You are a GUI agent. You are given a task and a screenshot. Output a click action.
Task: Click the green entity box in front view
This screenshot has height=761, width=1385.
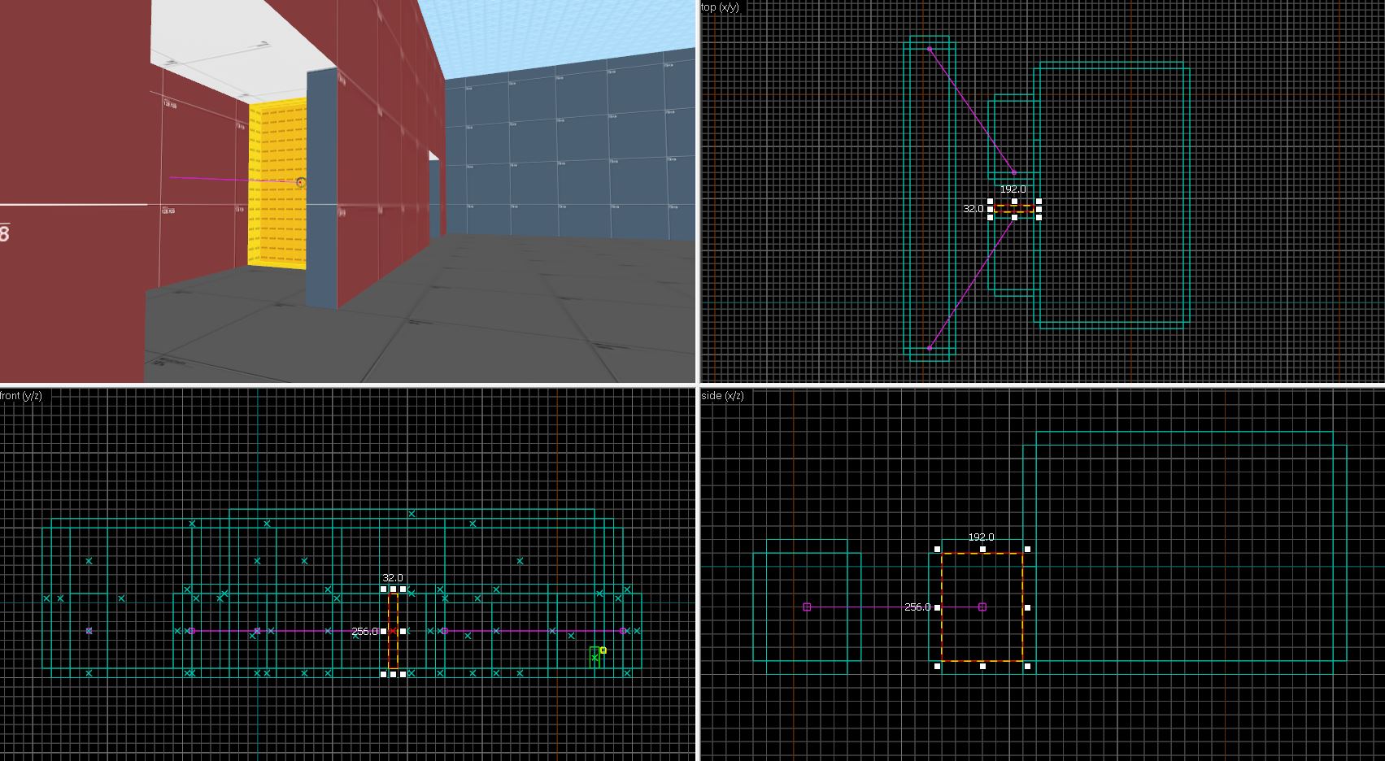(x=595, y=659)
